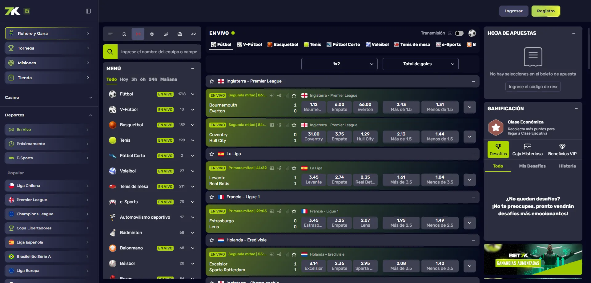Open the Bet7K Ganancias Aumentadas promo banner
This screenshot has height=283, width=591.
533,259
